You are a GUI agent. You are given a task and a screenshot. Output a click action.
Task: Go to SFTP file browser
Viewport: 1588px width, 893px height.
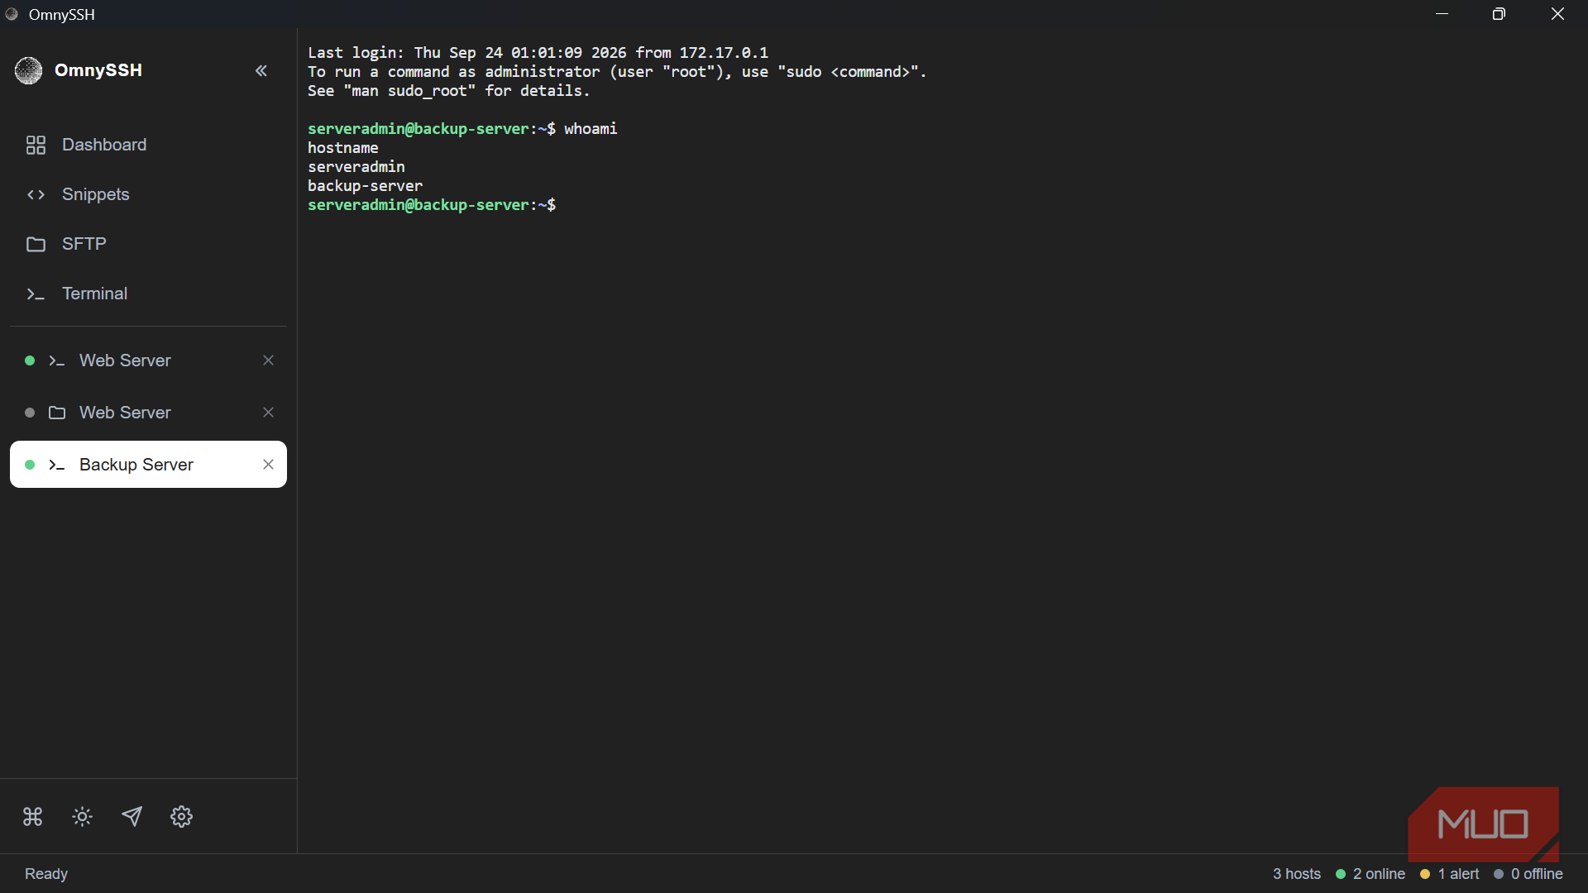click(148, 244)
